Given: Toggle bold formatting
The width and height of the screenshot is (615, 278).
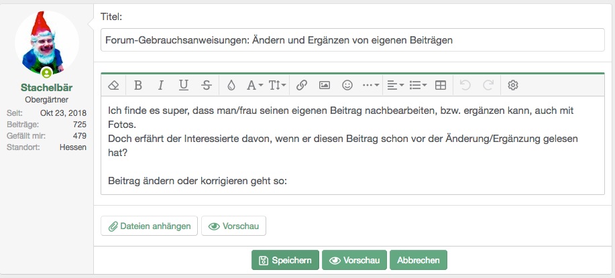Looking at the screenshot, I should 138,85.
